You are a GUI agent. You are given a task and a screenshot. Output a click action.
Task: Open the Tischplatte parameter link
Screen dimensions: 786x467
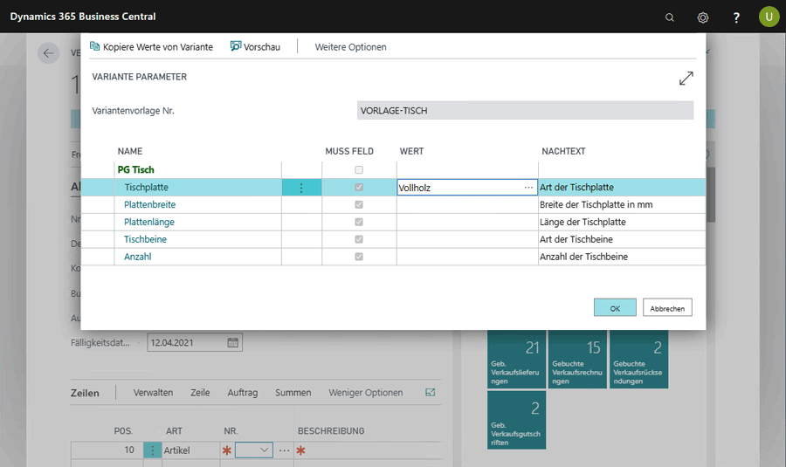point(147,188)
